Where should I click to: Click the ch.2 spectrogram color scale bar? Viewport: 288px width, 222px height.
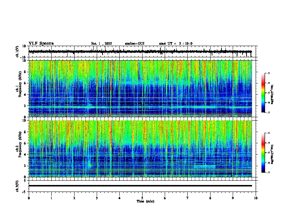point(263,153)
